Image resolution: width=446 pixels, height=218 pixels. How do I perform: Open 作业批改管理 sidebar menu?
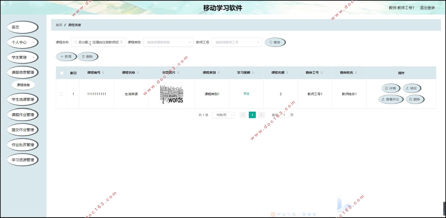(23, 145)
